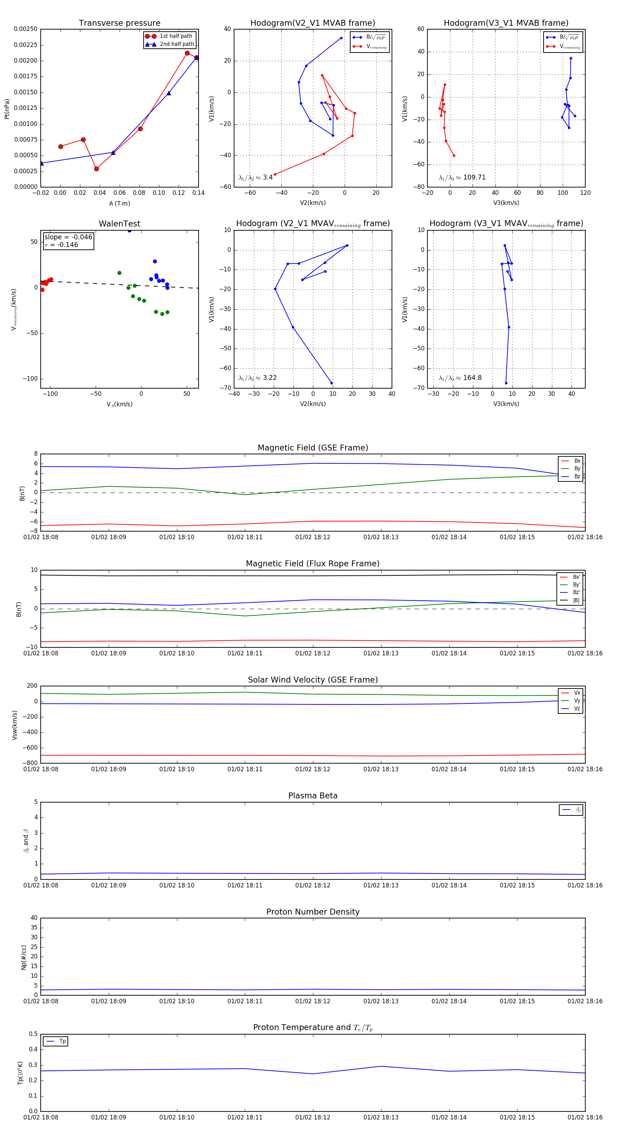Select the 'Vx' legend entry
This screenshot has height=1148, width=626.
pyautogui.click(x=571, y=693)
